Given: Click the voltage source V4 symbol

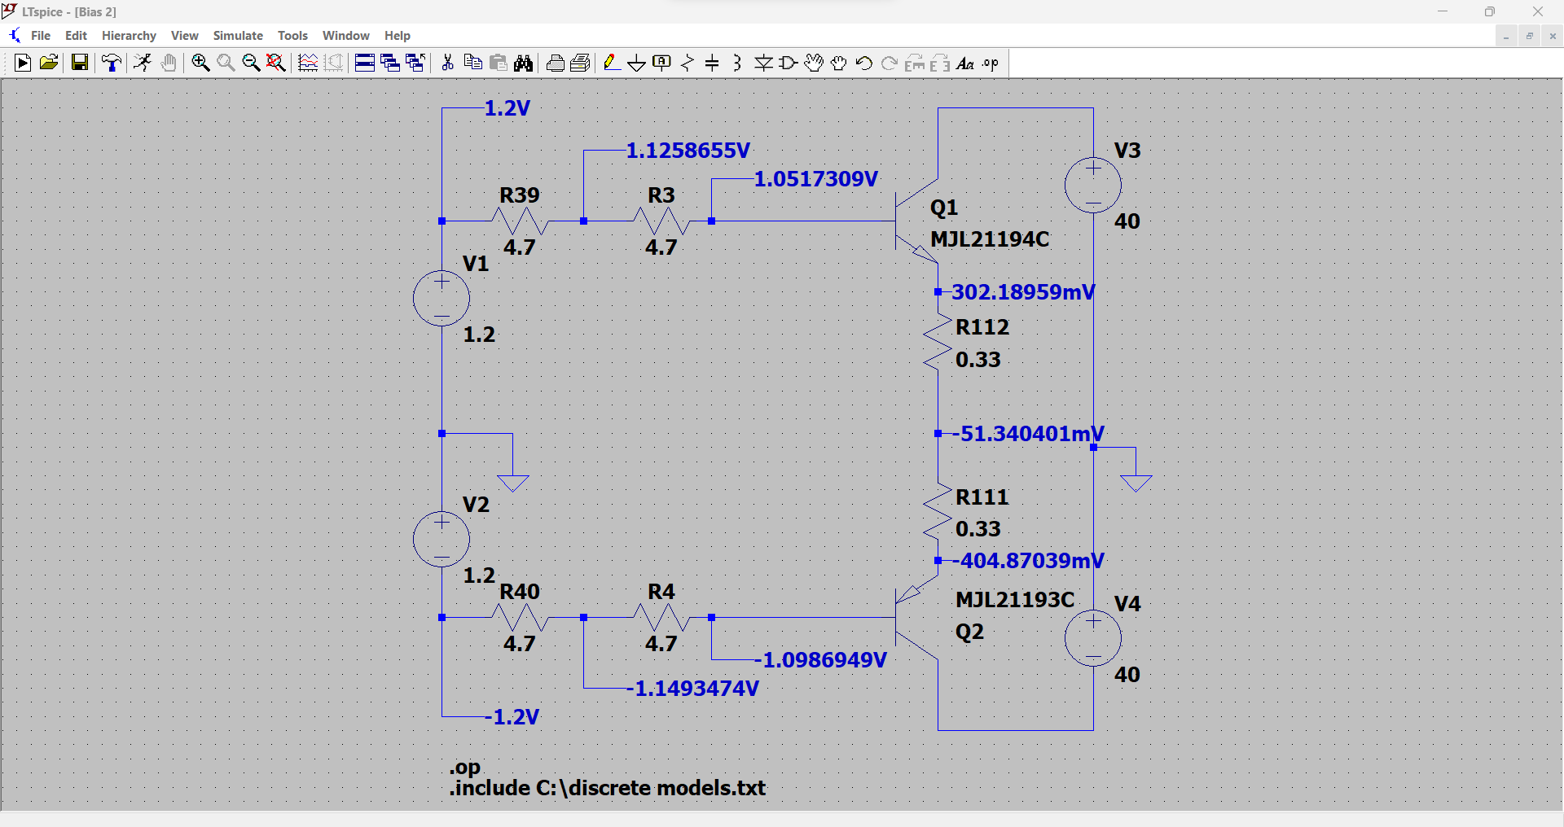Looking at the screenshot, I should [1093, 638].
